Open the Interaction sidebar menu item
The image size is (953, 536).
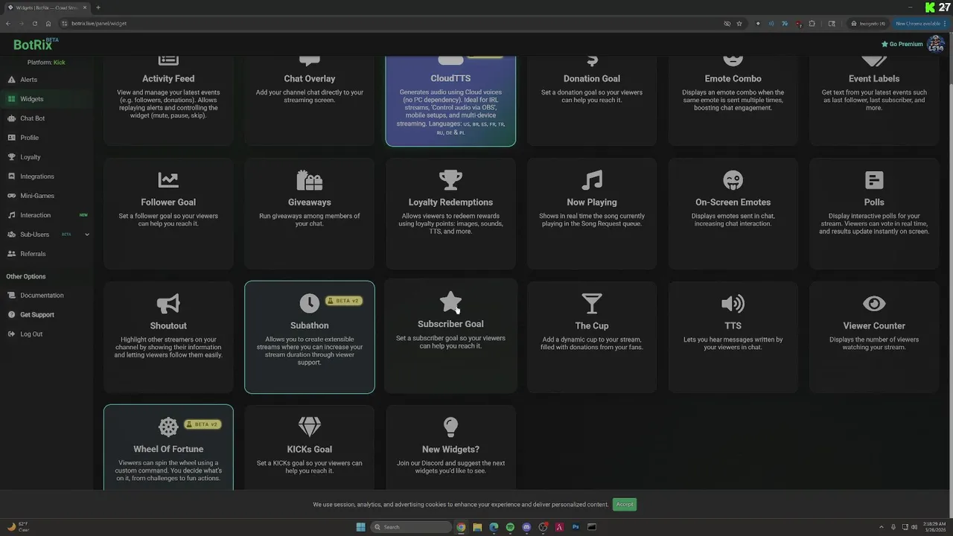click(x=46, y=215)
